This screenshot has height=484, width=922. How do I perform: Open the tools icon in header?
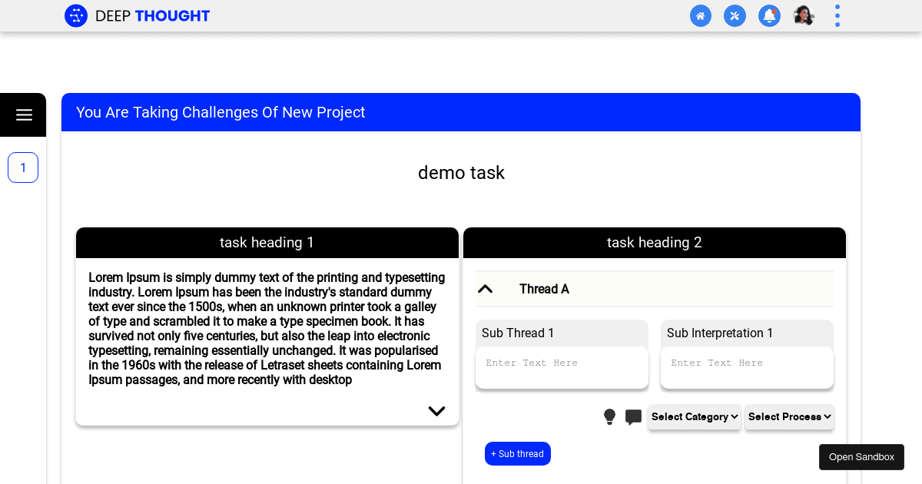[735, 15]
